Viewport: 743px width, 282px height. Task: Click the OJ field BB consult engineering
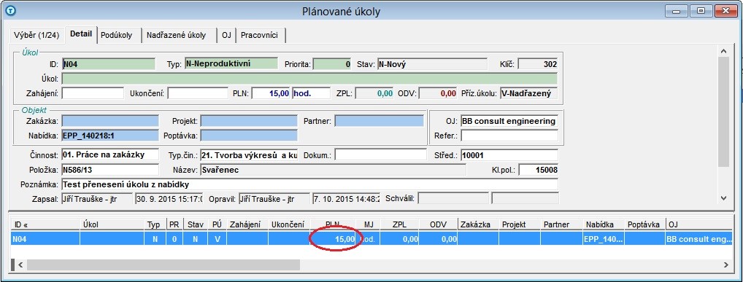(x=509, y=121)
